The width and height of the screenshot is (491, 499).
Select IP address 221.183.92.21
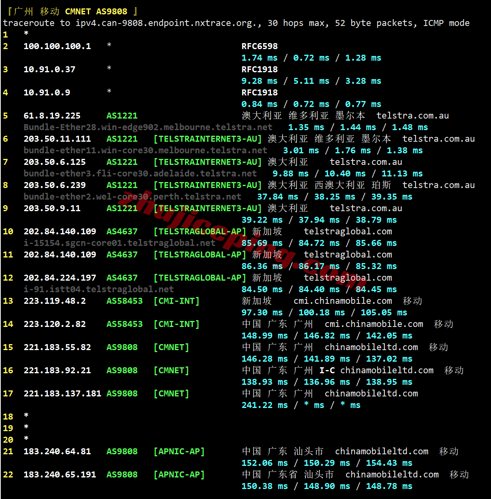coord(57,370)
